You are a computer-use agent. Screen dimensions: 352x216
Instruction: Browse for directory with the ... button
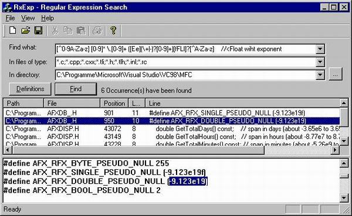[336, 74]
